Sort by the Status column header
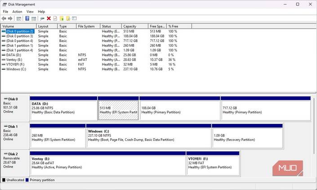 click(111, 26)
